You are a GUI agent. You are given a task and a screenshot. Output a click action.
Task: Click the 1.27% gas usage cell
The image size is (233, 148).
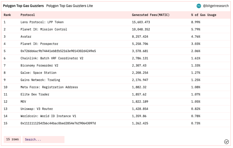pos(196,73)
